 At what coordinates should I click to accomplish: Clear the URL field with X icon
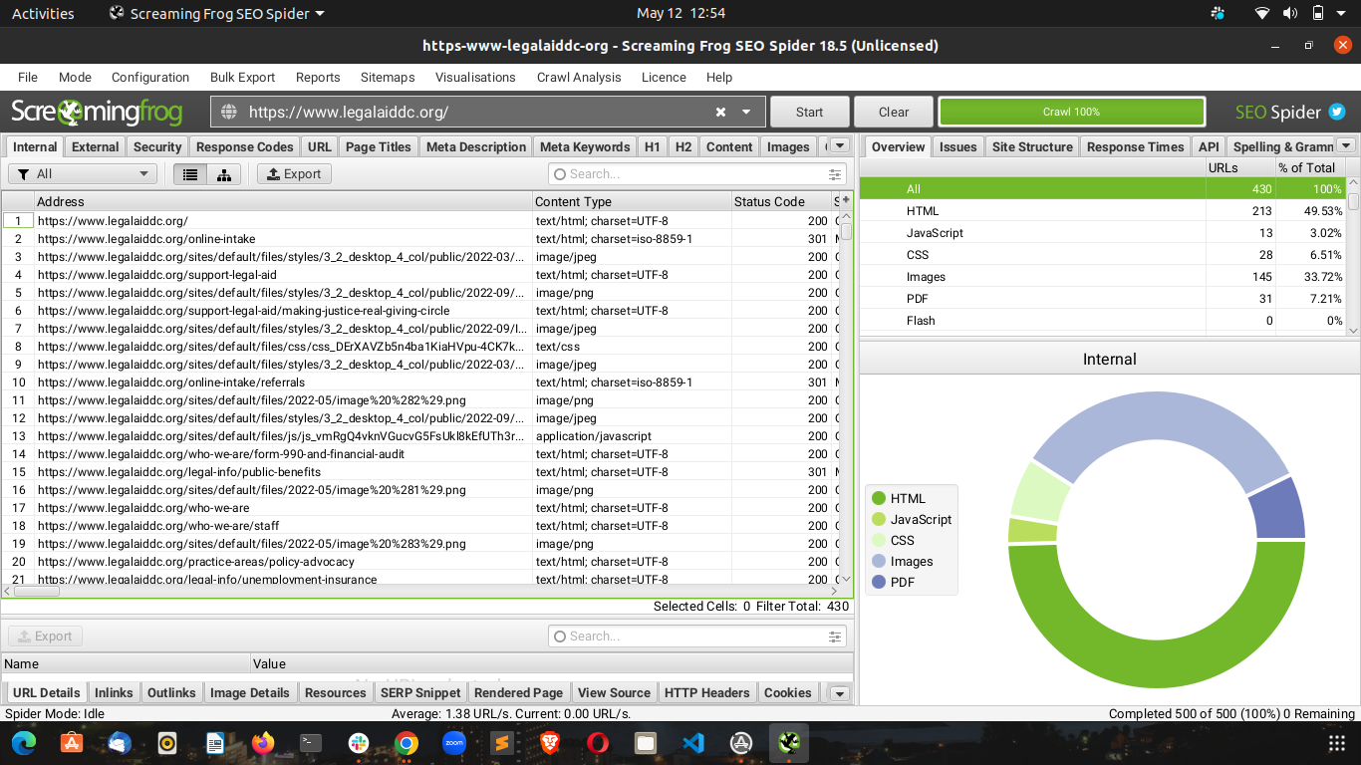click(720, 112)
